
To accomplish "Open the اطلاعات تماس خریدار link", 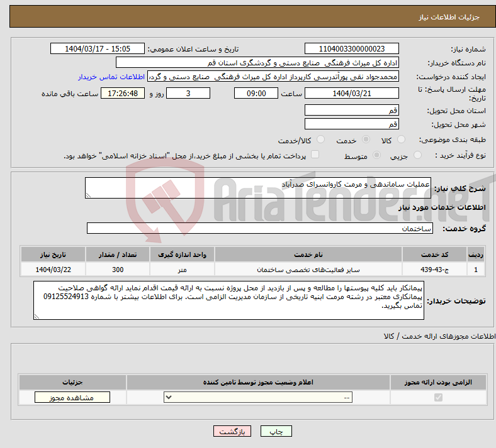I will click(111, 77).
